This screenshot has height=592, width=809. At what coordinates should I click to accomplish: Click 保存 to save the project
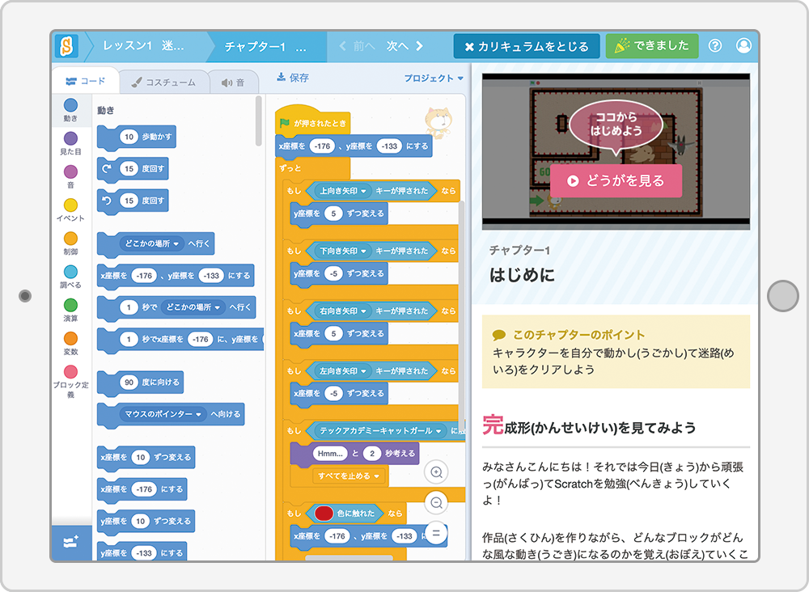(x=293, y=78)
